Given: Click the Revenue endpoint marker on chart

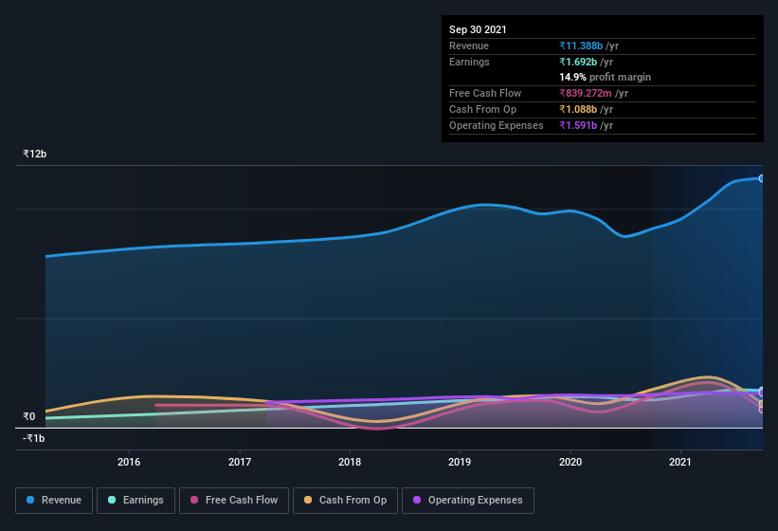Looking at the screenshot, I should (762, 178).
